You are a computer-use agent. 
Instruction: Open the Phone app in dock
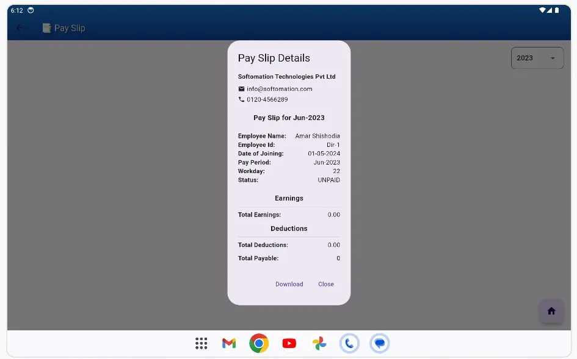[x=349, y=343]
